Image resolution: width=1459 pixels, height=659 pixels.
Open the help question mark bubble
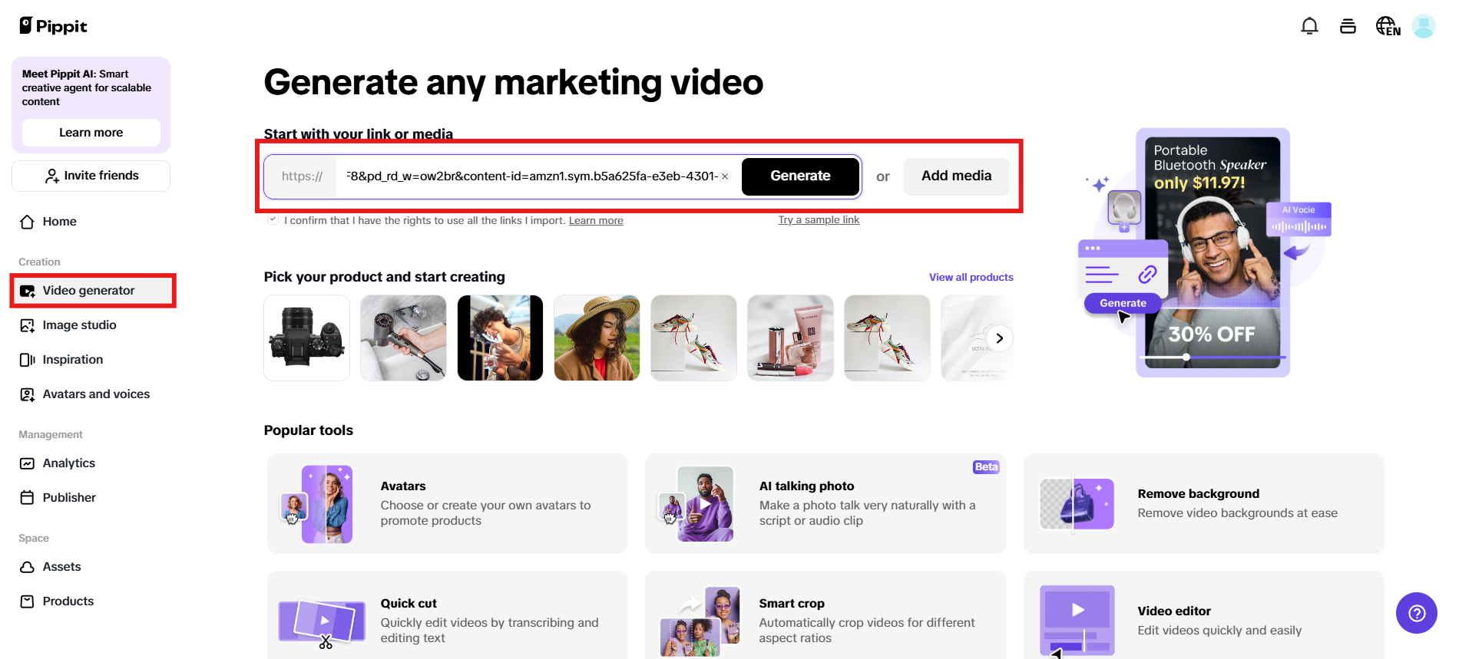tap(1417, 613)
